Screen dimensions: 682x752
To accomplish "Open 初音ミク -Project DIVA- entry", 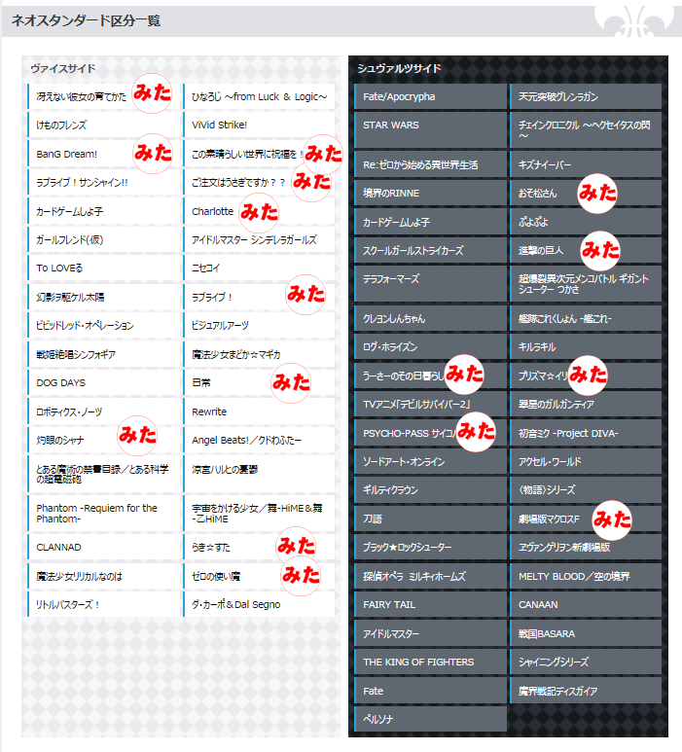I will point(586,433).
